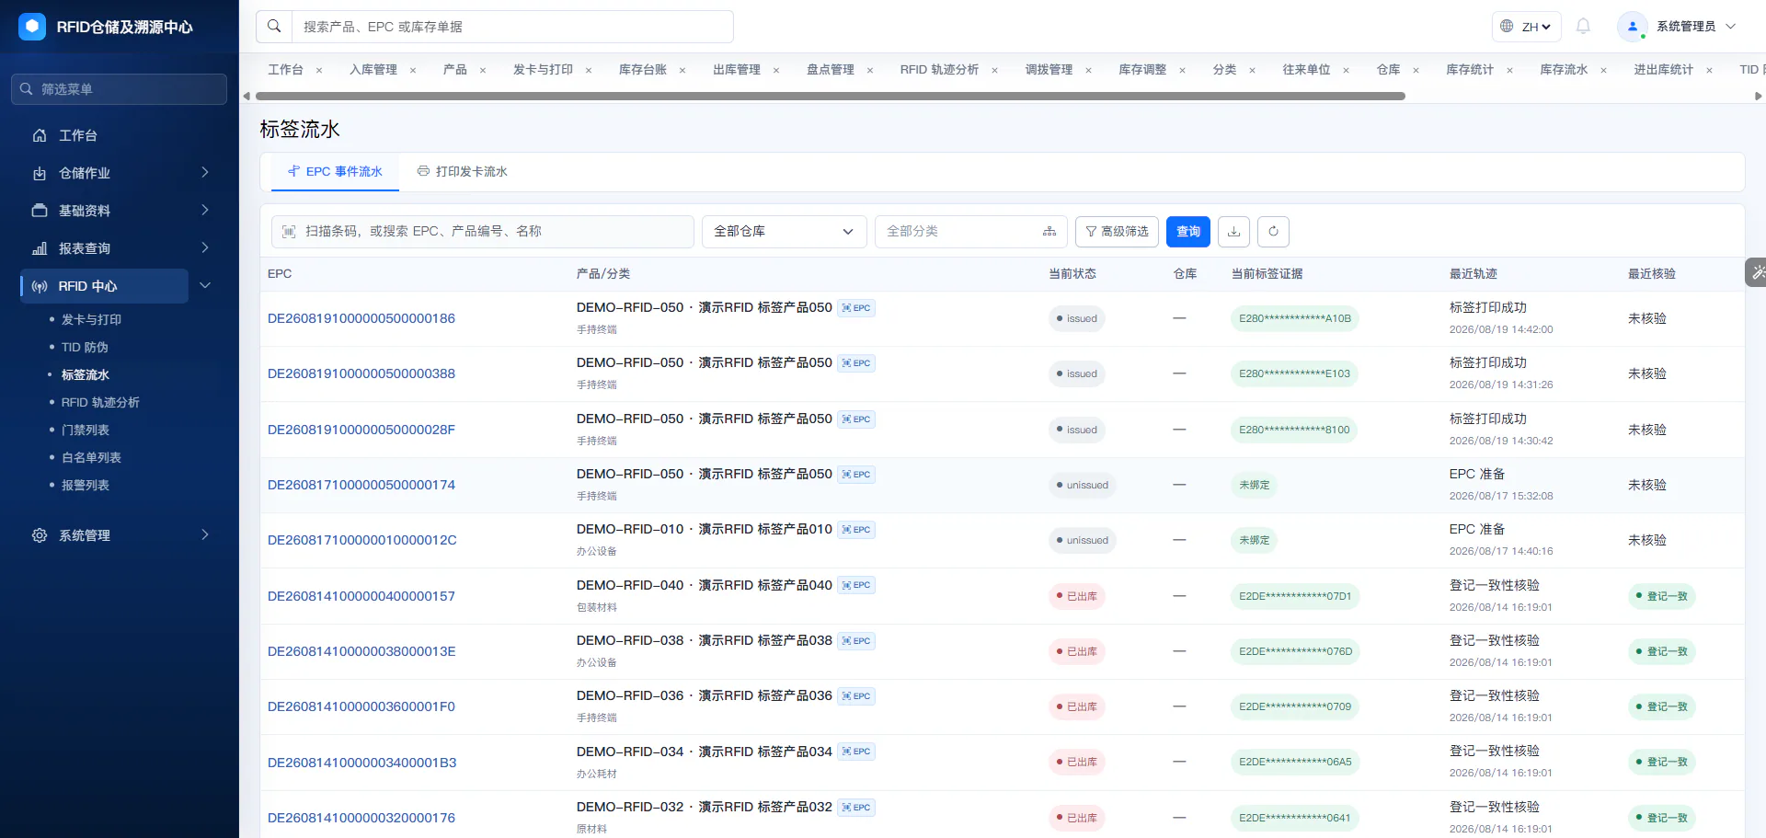1766x838 pixels.
Task: Click the tab bar horizontal scrollbar
Action: point(831,96)
